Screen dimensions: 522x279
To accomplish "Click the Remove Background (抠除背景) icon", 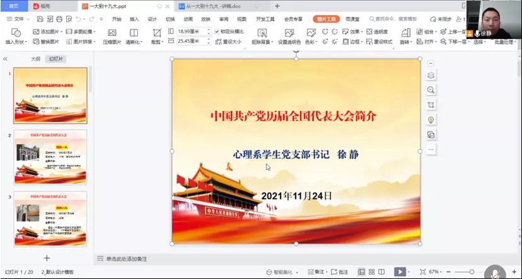I will (262, 33).
